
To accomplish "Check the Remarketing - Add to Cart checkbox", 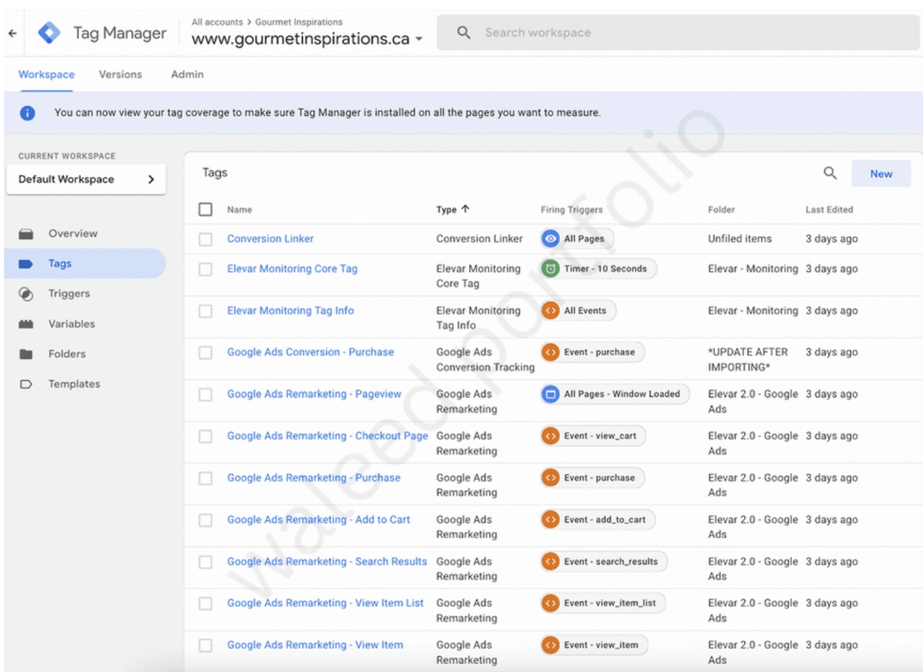I will [x=205, y=521].
